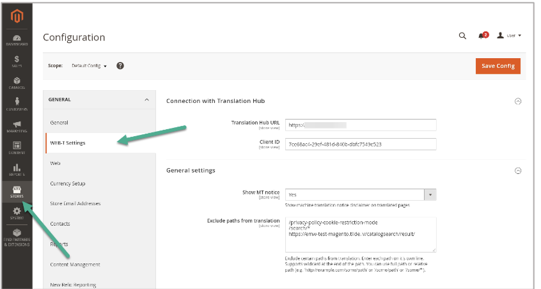The image size is (541, 289).
Task: Click the Save Config button
Action: pos(498,66)
